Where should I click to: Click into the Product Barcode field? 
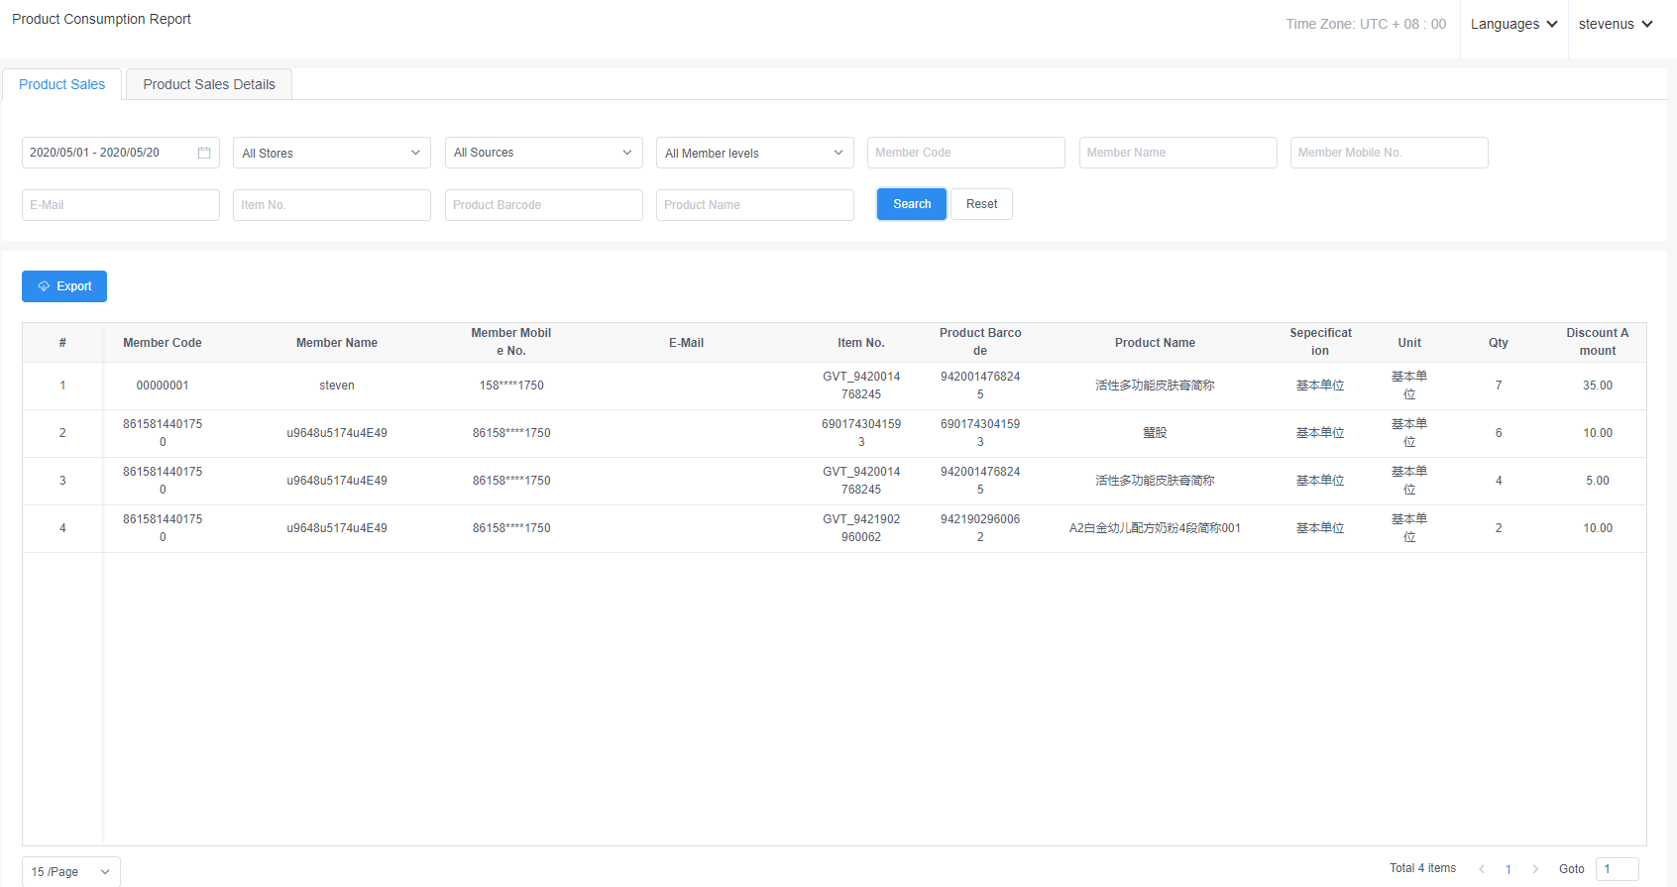[x=543, y=205]
